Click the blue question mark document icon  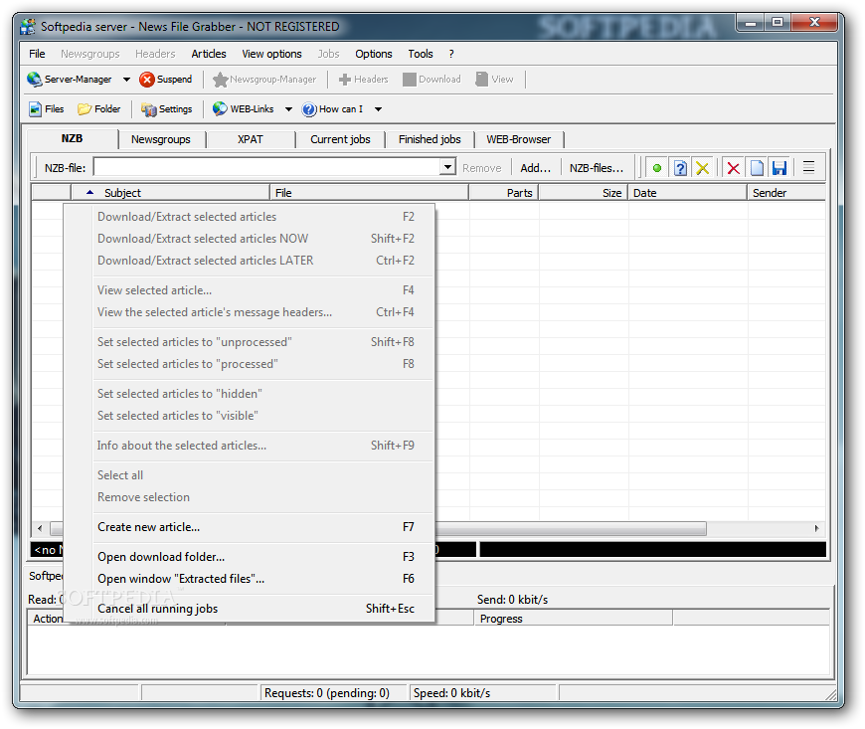tap(680, 168)
